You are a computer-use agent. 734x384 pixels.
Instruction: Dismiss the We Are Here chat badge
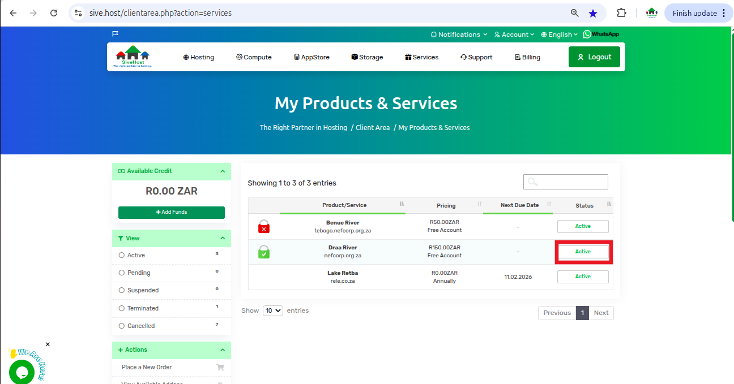coord(48,344)
